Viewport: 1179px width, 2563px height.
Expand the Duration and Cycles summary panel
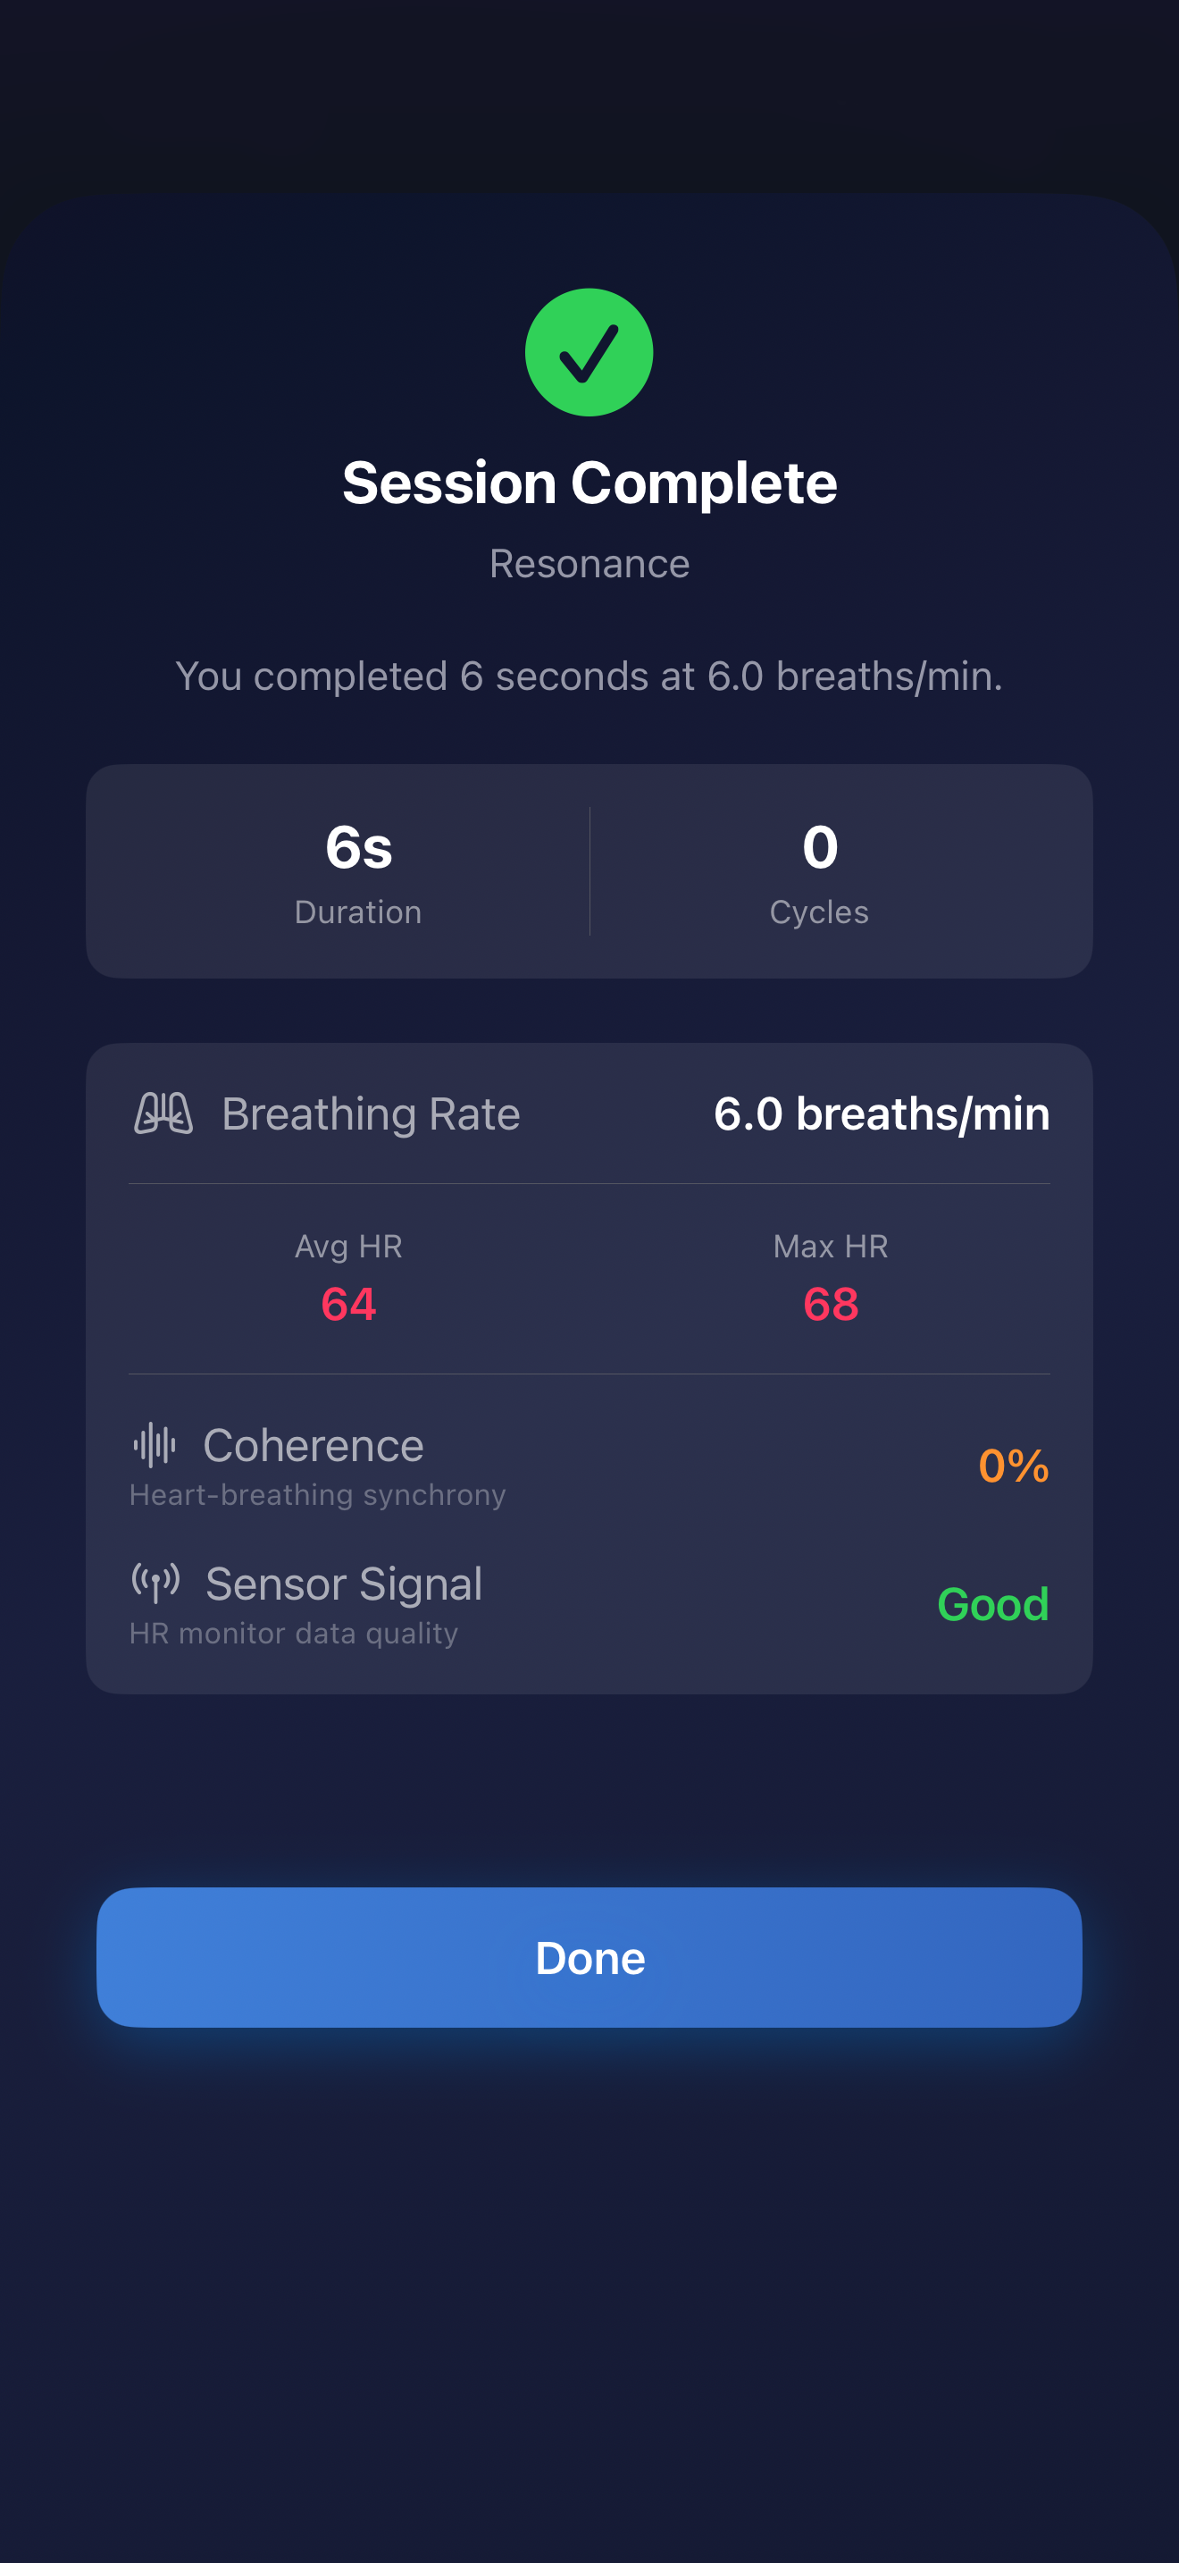tap(589, 870)
